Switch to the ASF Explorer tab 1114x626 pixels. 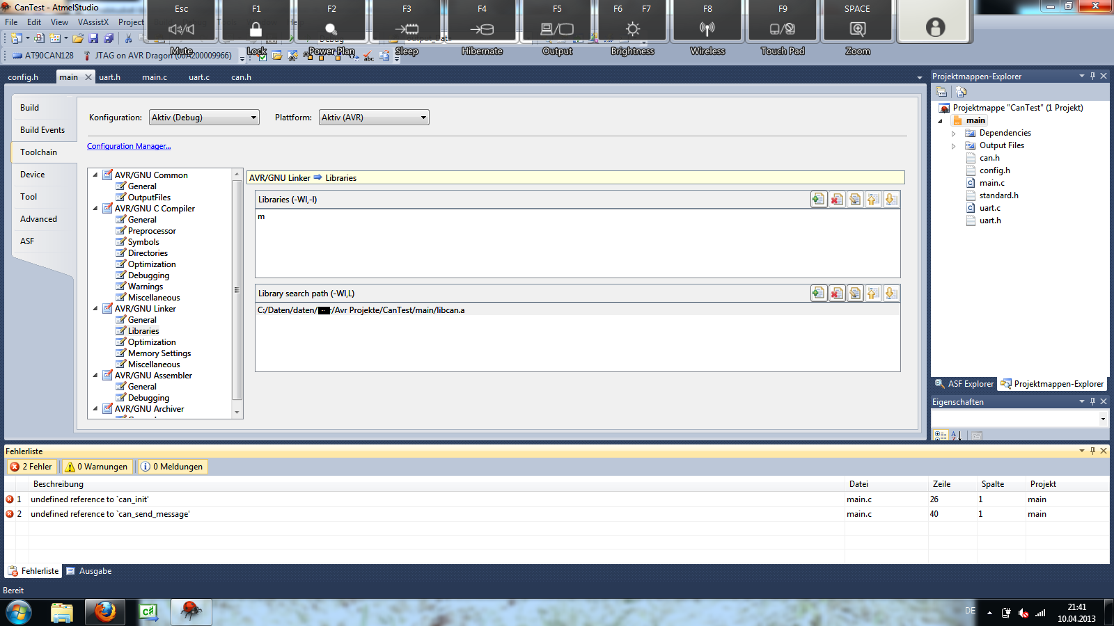pos(964,384)
